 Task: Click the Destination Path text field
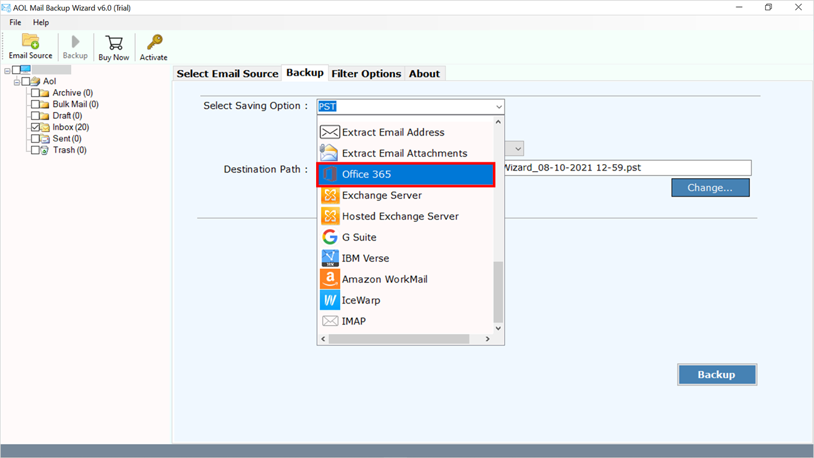[628, 168]
